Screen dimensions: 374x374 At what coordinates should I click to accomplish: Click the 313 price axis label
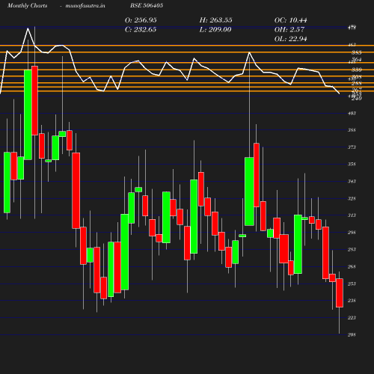pyautogui.click(x=352, y=215)
